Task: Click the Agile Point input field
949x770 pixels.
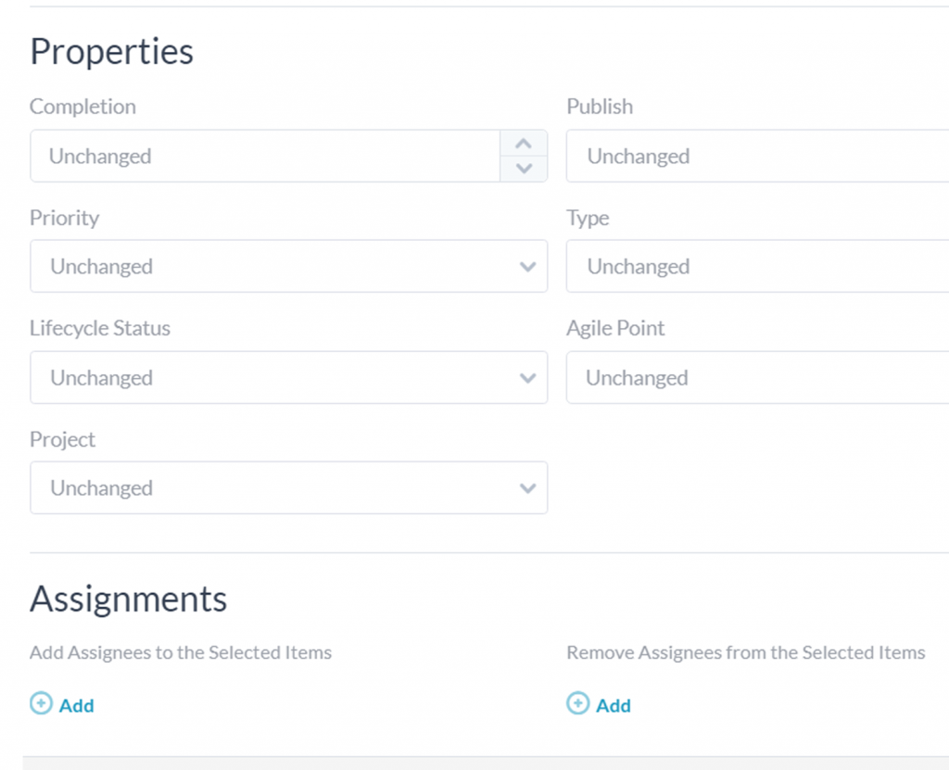Action: coord(757,378)
